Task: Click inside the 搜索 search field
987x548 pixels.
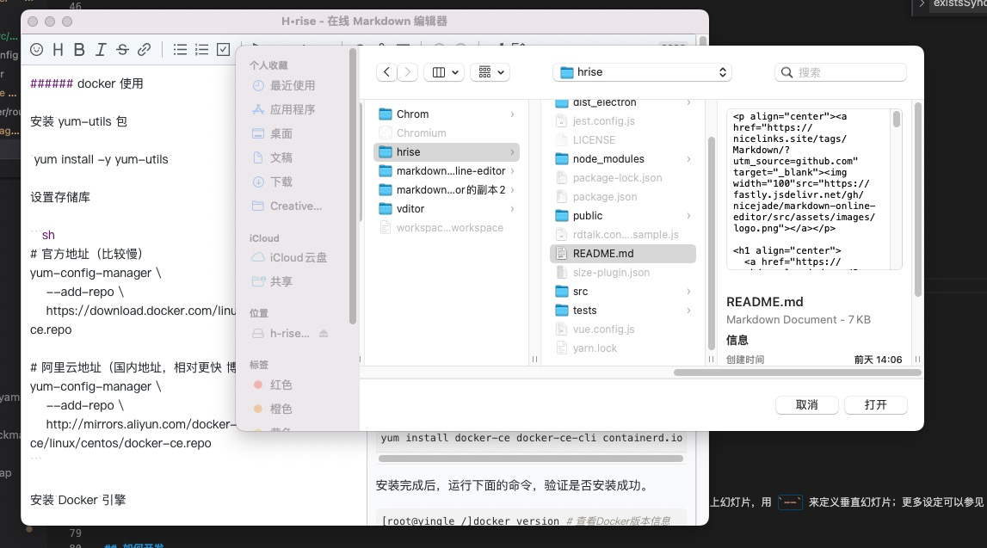Action: (839, 71)
